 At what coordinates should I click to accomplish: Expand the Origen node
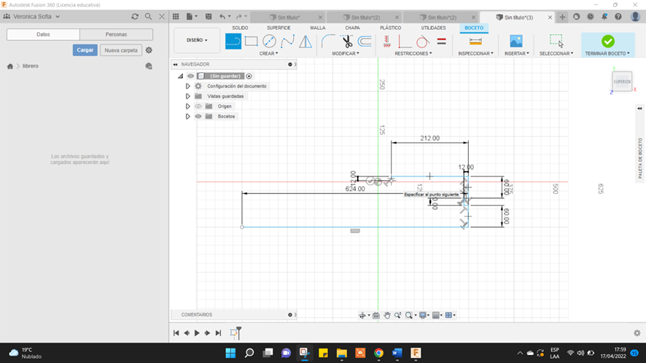(187, 106)
